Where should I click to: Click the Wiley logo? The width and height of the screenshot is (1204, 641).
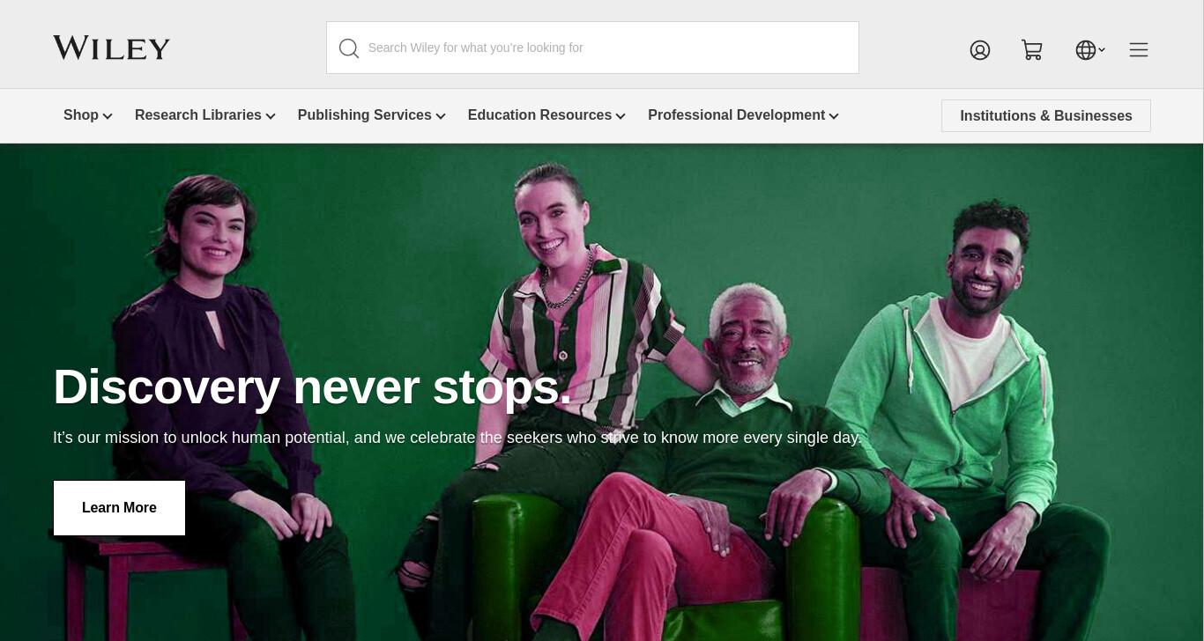point(111,48)
